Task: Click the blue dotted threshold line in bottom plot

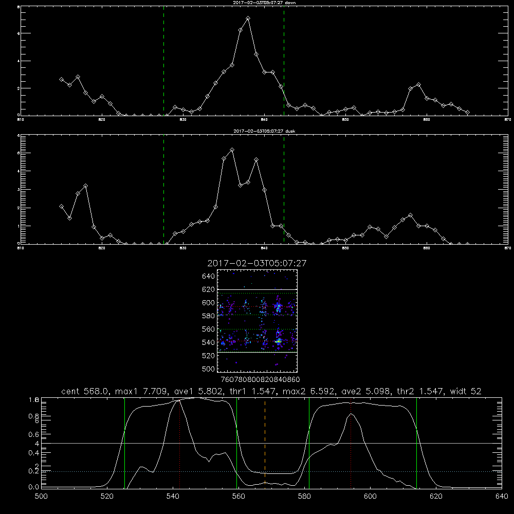Action: click(x=271, y=471)
